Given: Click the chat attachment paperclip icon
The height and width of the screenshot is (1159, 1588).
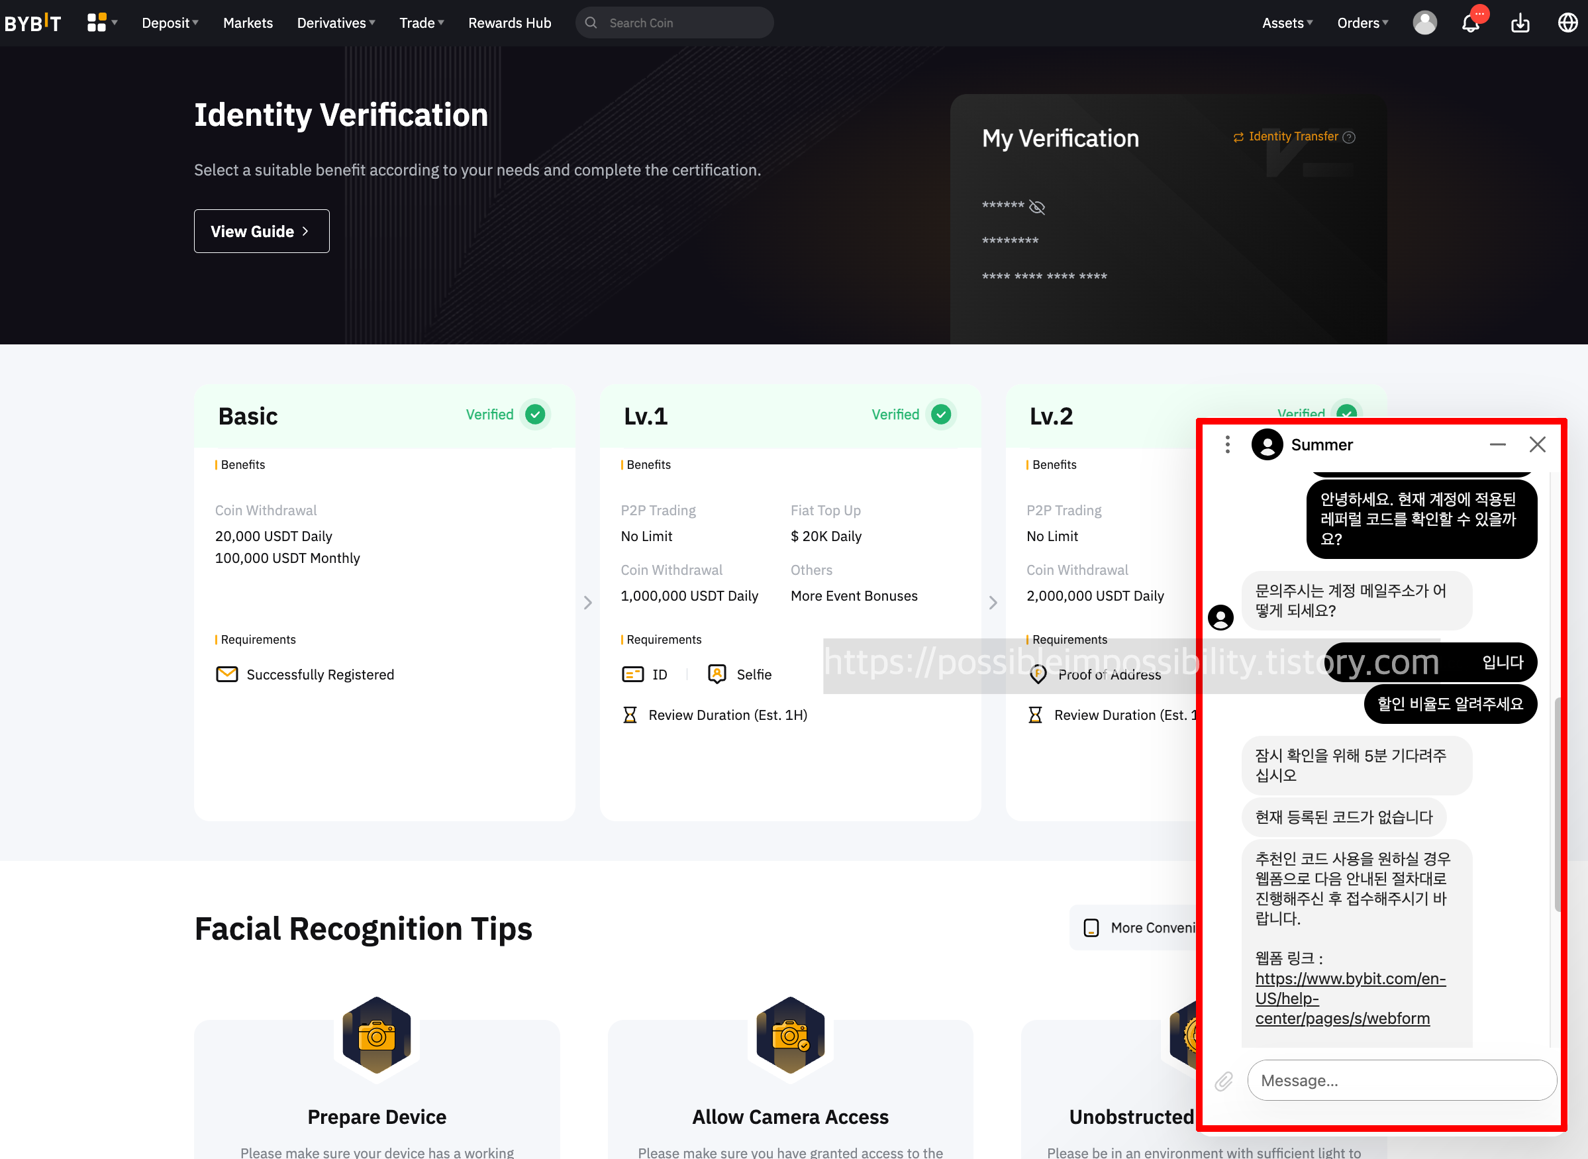Looking at the screenshot, I should click(1224, 1080).
